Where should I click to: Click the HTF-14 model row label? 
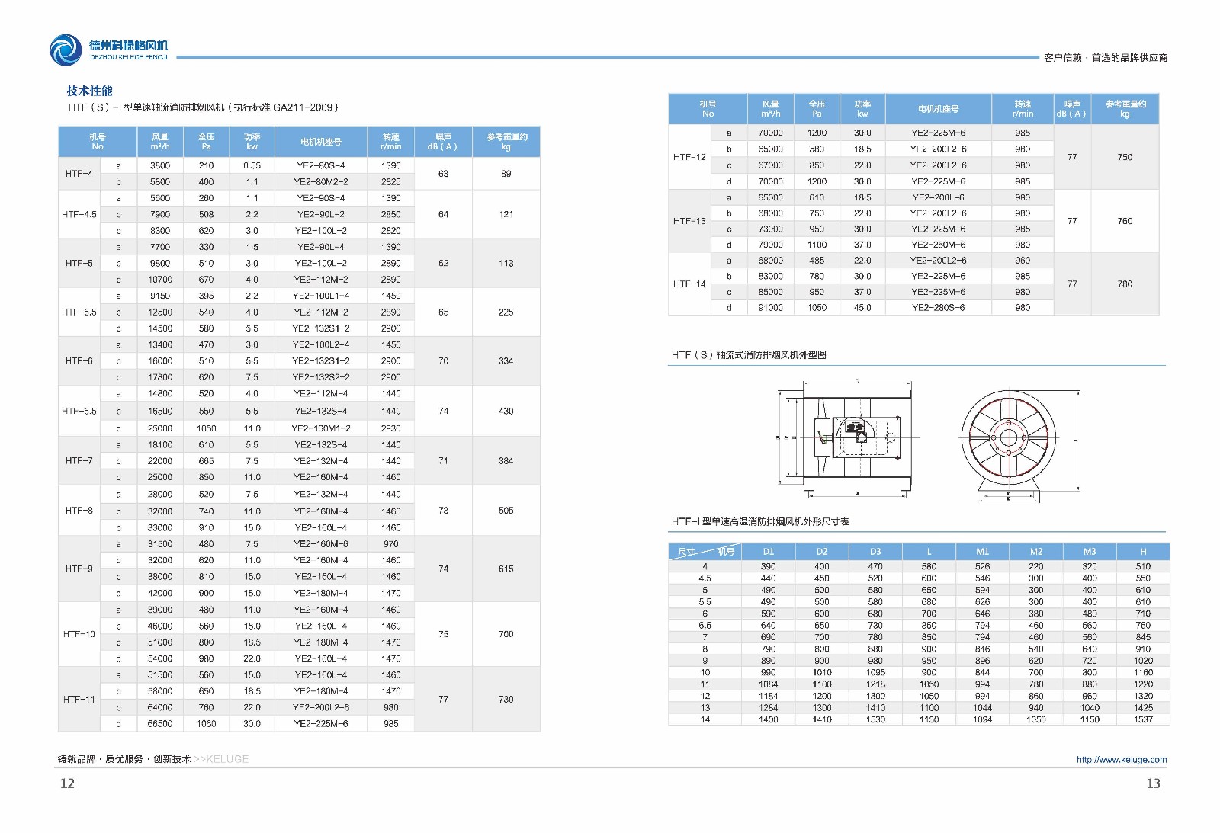coord(689,284)
